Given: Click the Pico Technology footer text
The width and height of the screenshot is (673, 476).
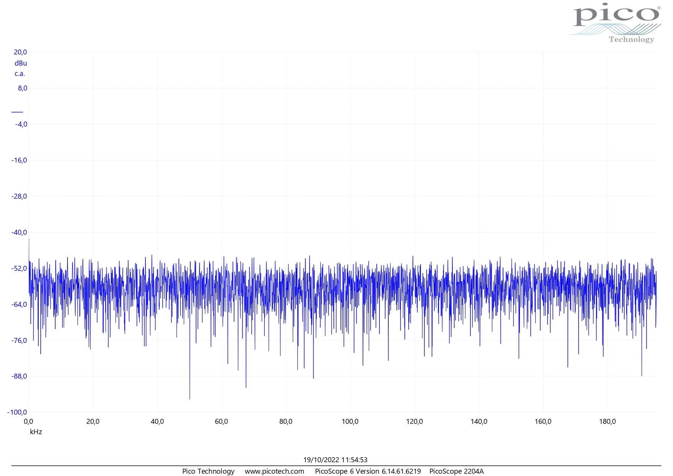Looking at the screenshot, I should pyautogui.click(x=208, y=471).
